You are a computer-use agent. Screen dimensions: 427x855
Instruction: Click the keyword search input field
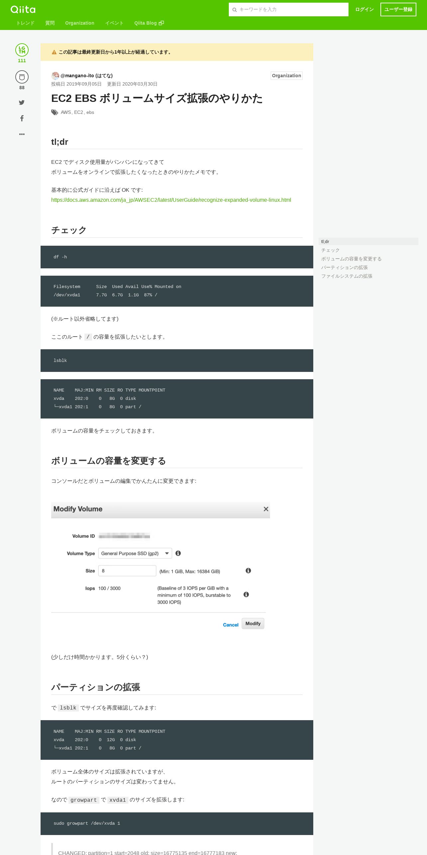289,9
